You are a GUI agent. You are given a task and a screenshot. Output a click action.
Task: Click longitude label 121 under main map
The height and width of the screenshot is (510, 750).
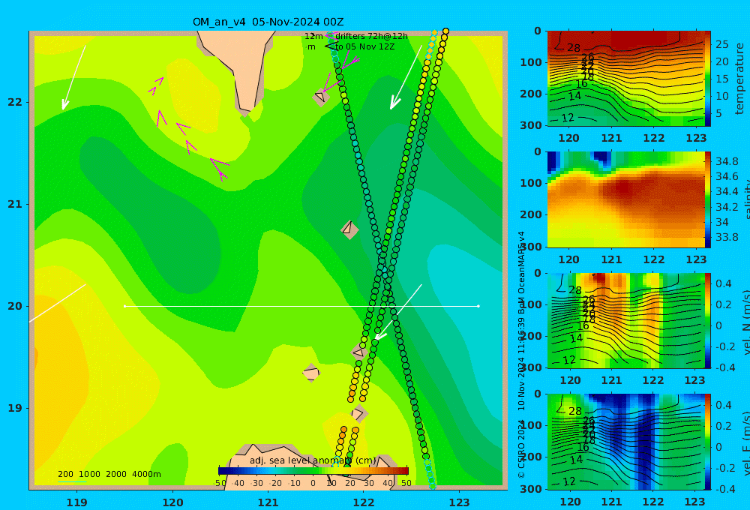pos(268,502)
